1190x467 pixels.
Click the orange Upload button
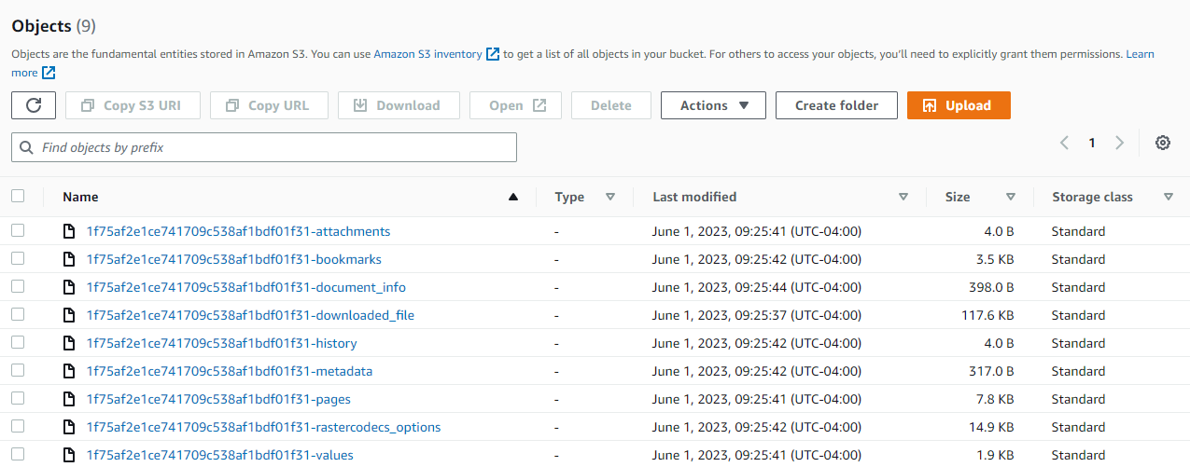[x=958, y=105]
